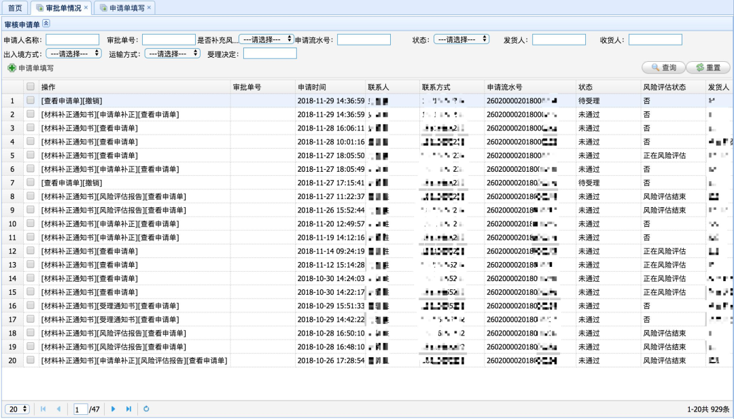Open the 运输方式 dropdown
This screenshot has width=734, height=419.
[172, 54]
